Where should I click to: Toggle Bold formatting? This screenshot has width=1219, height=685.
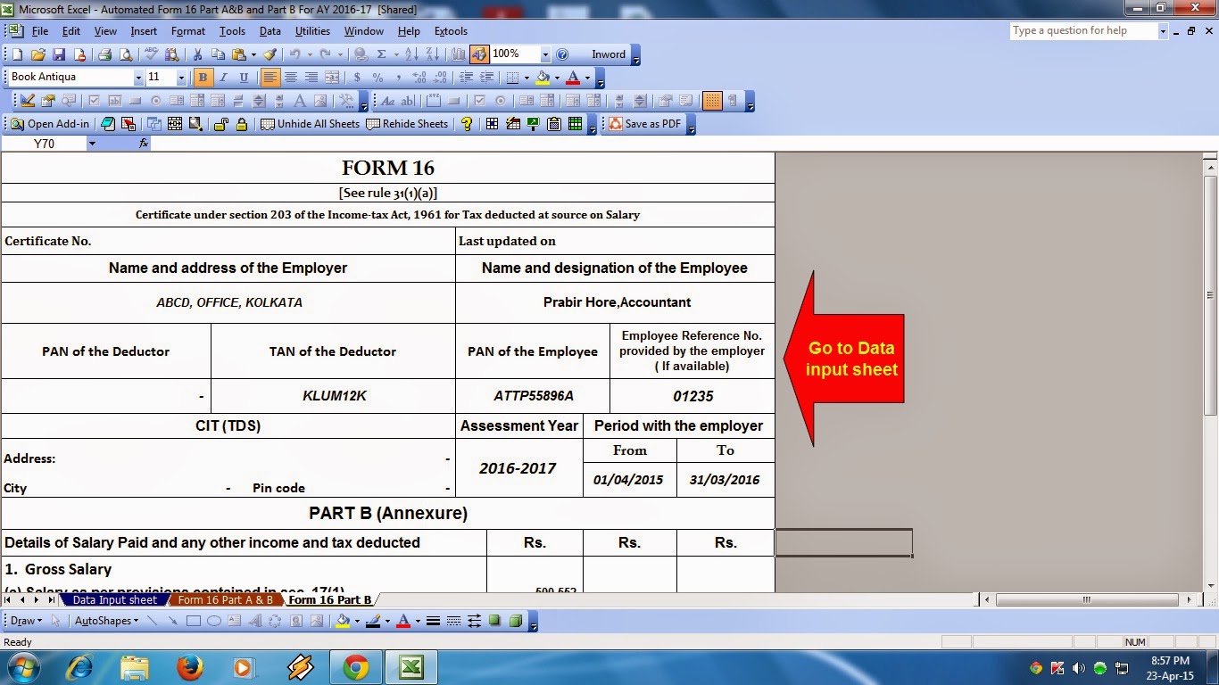(x=203, y=78)
